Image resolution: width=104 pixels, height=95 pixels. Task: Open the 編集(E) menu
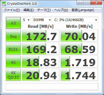click(x=28, y=10)
